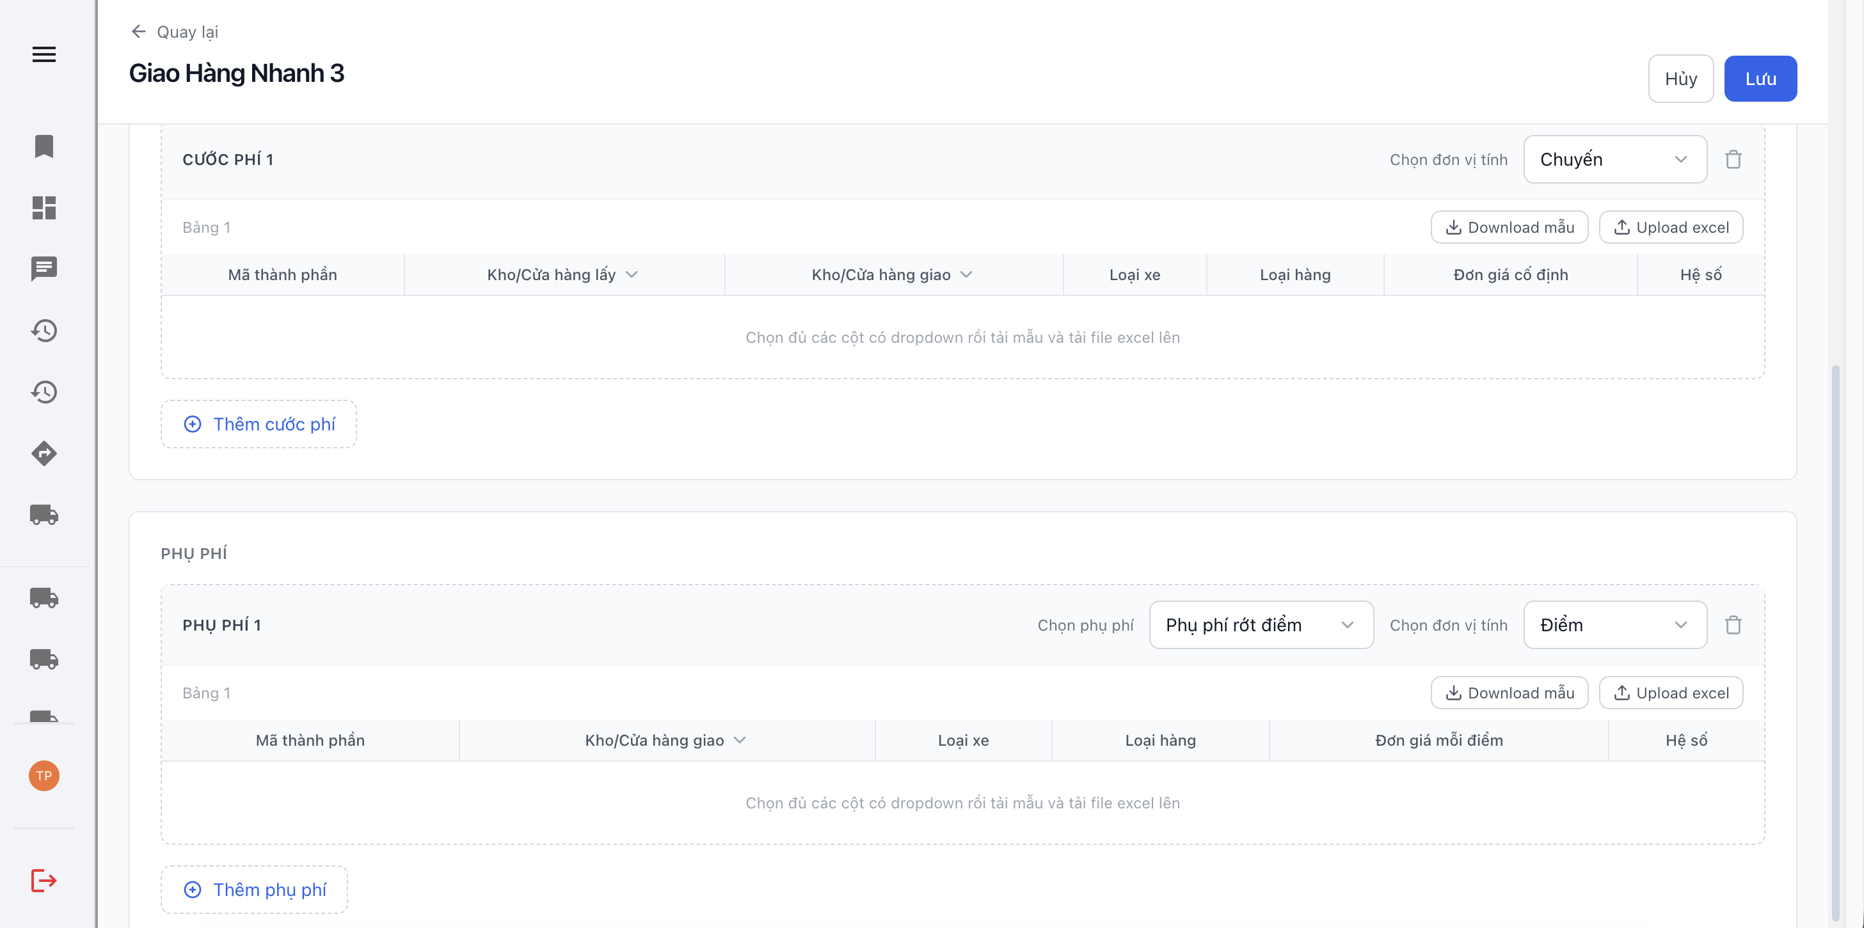The height and width of the screenshot is (928, 1864).
Task: Open the dashboard grid icon
Action: tap(44, 208)
